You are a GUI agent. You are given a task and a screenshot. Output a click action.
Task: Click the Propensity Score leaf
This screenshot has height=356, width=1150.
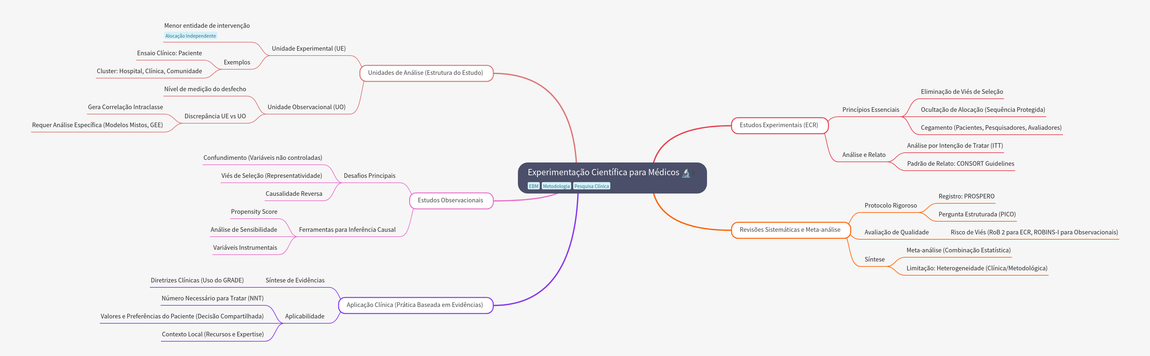pyautogui.click(x=254, y=212)
